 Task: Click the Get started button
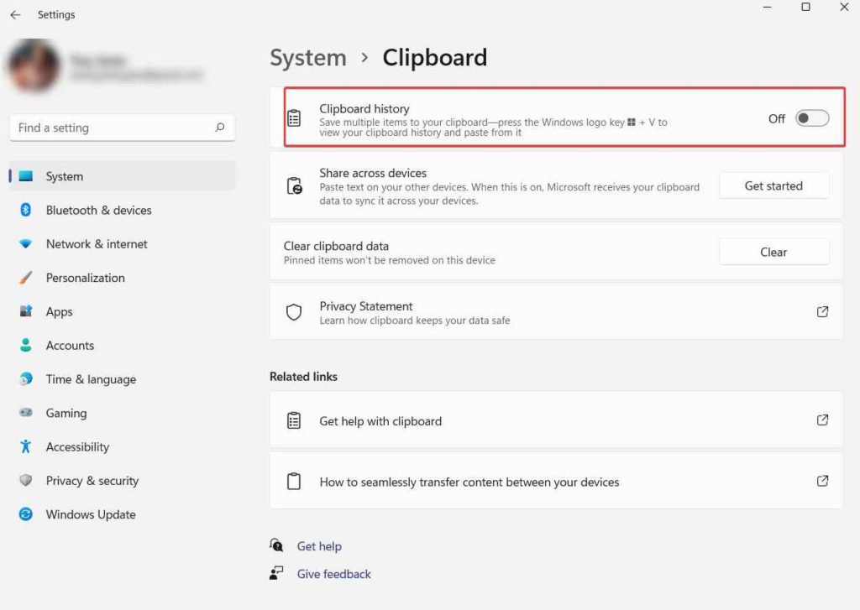[x=773, y=185]
